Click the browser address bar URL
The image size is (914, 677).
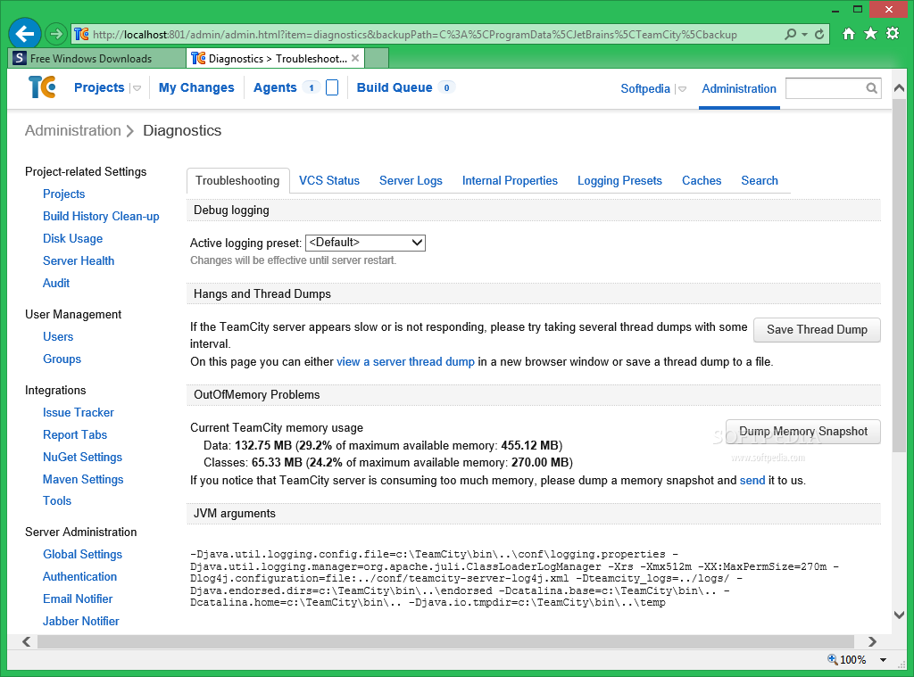click(x=414, y=35)
